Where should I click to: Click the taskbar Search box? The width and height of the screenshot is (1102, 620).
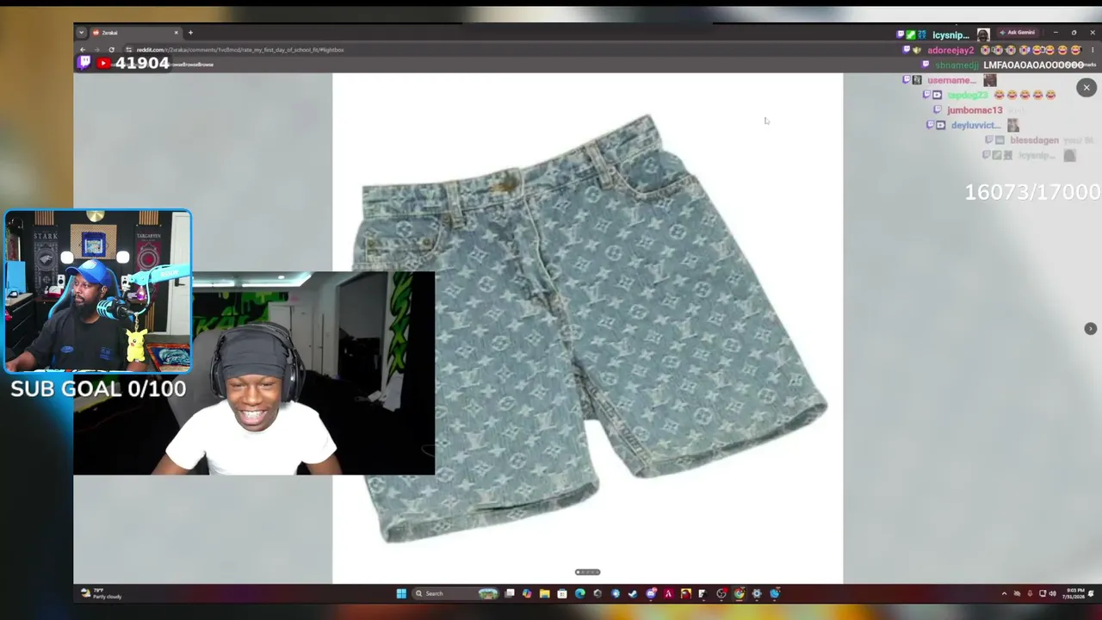coord(456,593)
